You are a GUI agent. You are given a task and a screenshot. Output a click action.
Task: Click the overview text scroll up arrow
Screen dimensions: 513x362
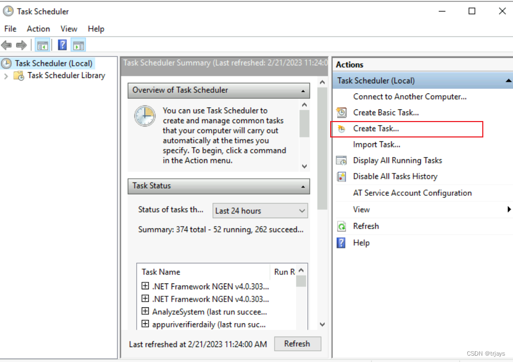click(x=304, y=105)
